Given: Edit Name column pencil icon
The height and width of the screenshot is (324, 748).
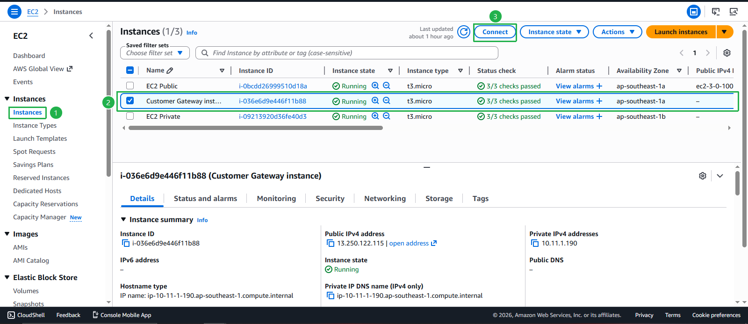Looking at the screenshot, I should (170, 71).
